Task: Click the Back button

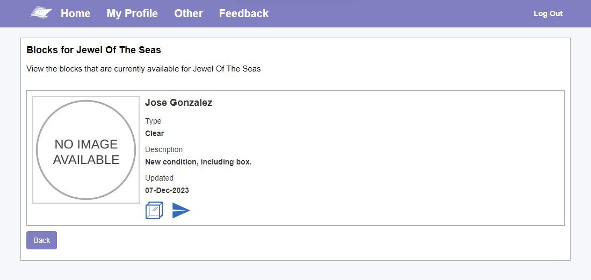Action: tap(41, 240)
